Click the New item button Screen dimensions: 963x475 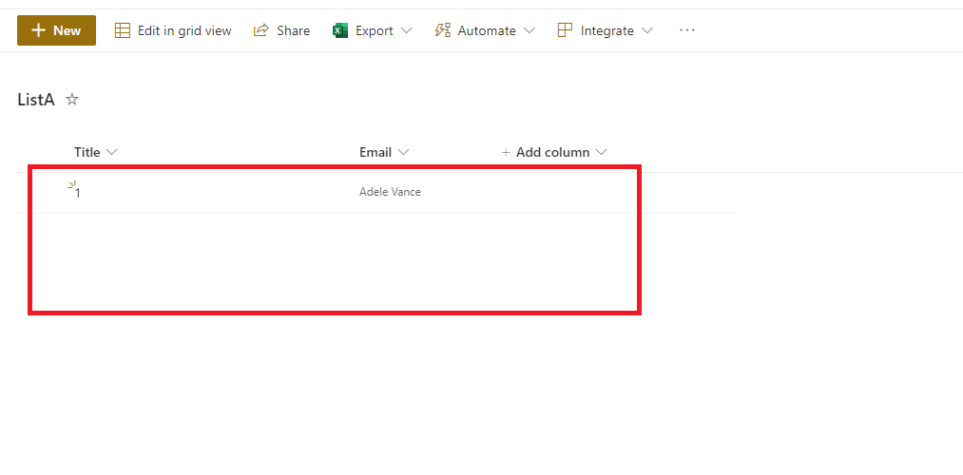(56, 30)
